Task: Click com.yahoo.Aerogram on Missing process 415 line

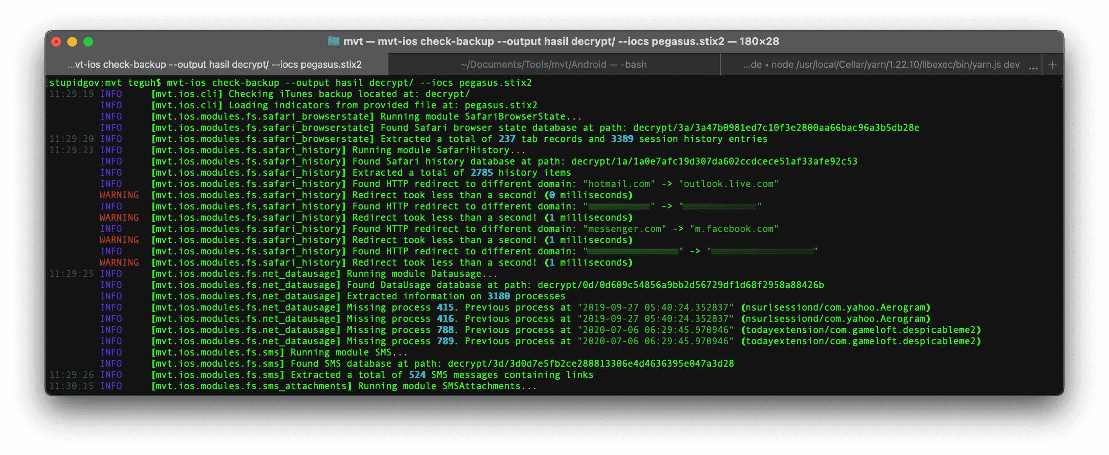Action: (875, 307)
